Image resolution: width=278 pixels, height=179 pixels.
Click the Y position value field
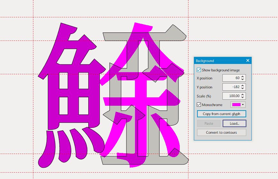tap(231, 87)
